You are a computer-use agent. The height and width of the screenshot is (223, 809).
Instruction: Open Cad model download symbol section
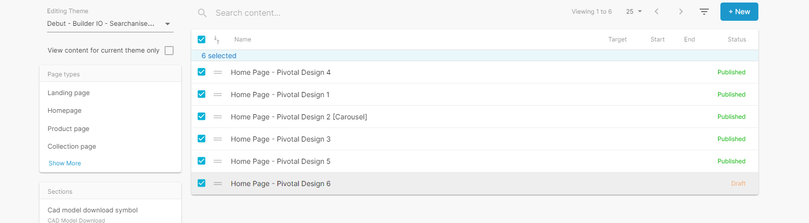click(93, 210)
